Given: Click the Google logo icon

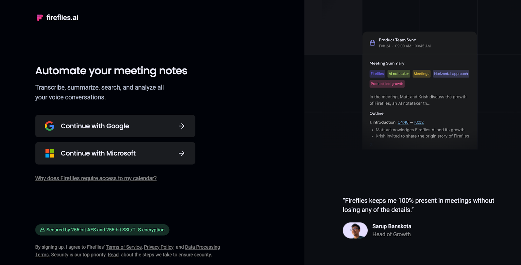Looking at the screenshot, I should [49, 126].
